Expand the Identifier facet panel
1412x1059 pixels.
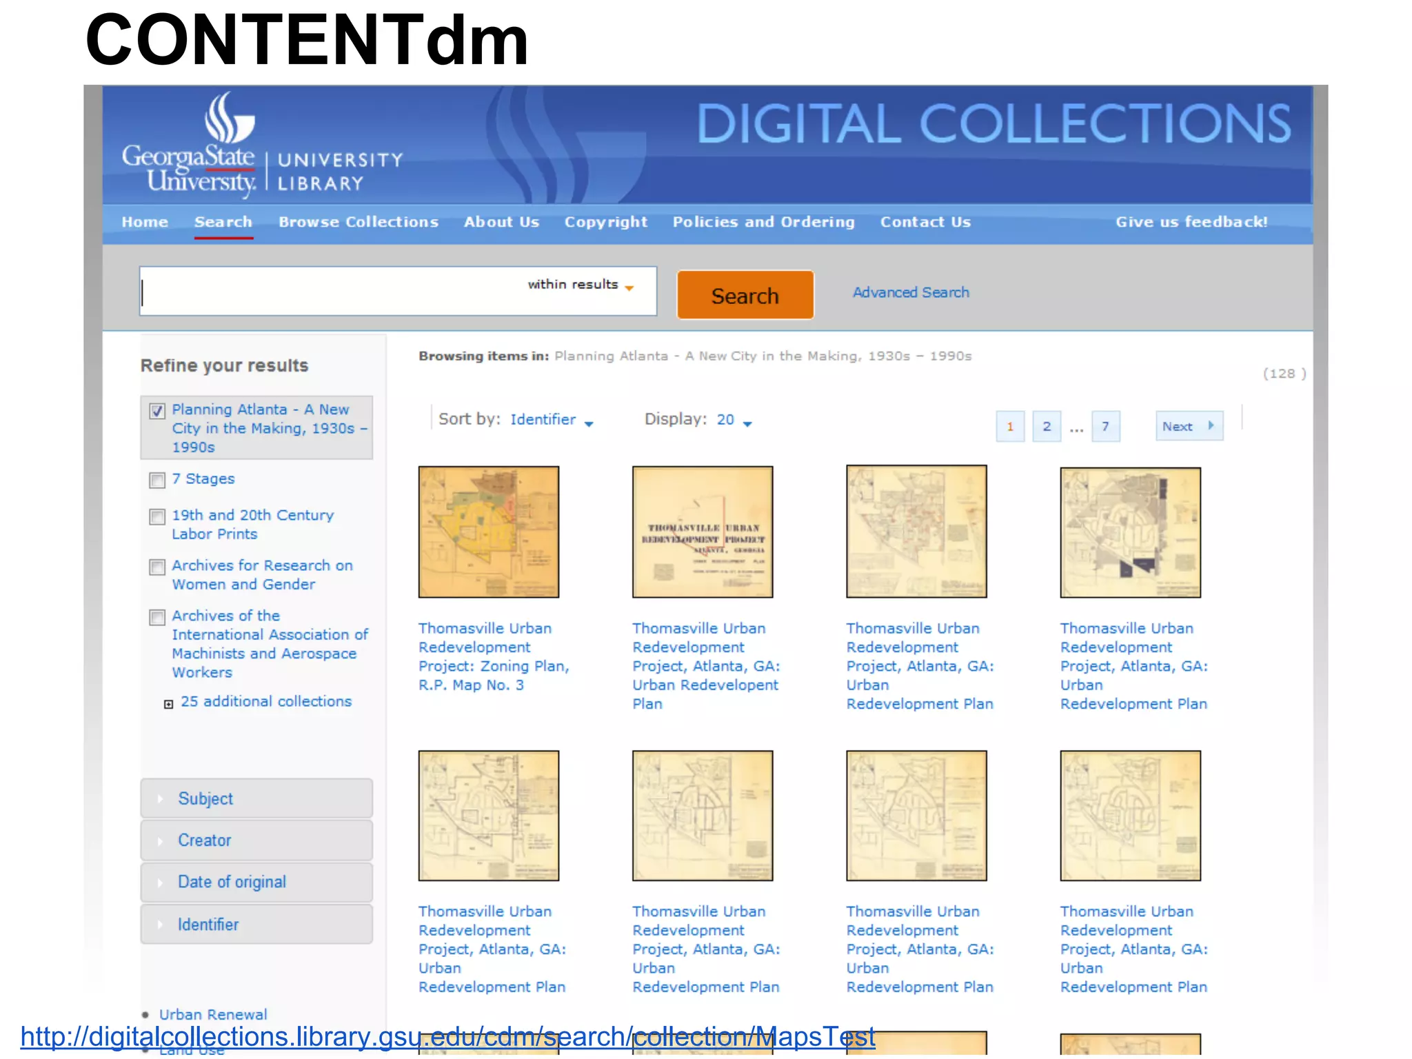[x=256, y=924]
